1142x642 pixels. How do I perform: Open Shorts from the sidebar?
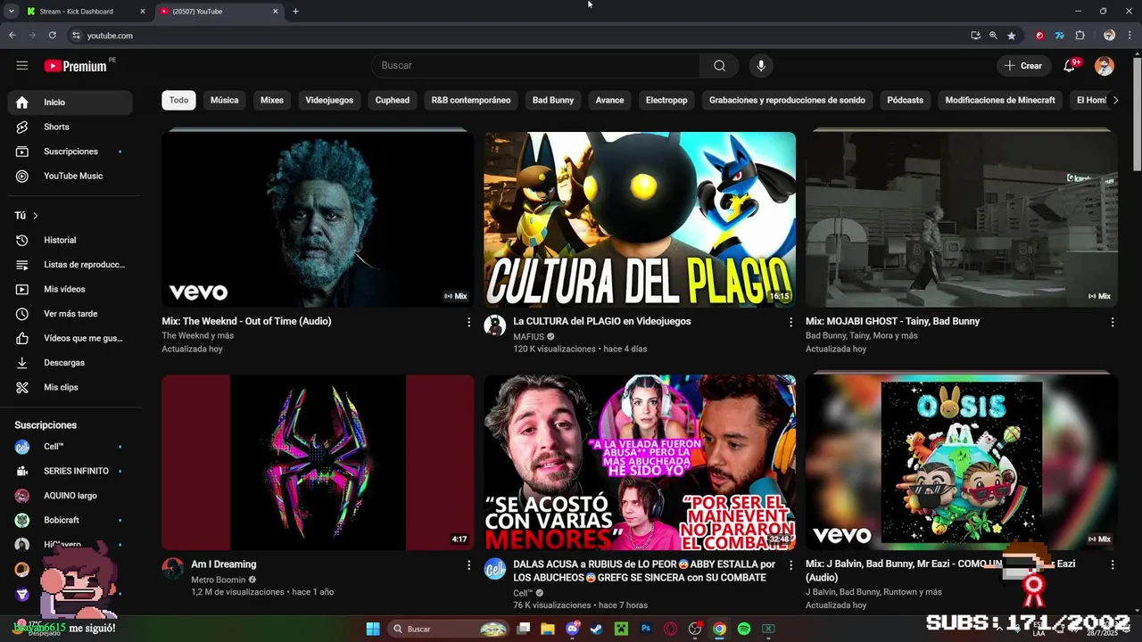tap(70, 127)
